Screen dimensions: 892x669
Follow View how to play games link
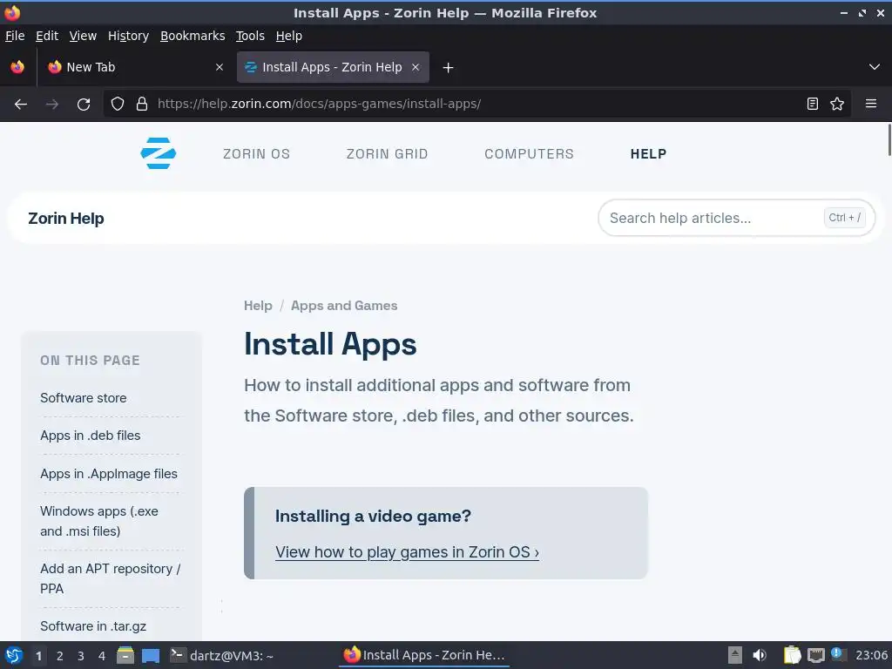tap(408, 552)
